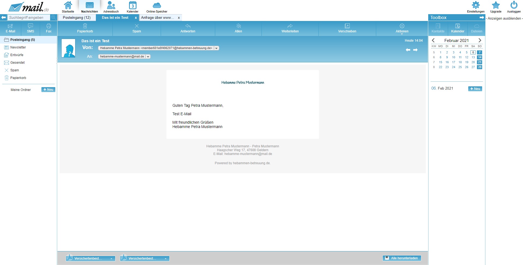Switch to the Posteingang (12) tab
This screenshot has width=523, height=265.
pyautogui.click(x=77, y=18)
